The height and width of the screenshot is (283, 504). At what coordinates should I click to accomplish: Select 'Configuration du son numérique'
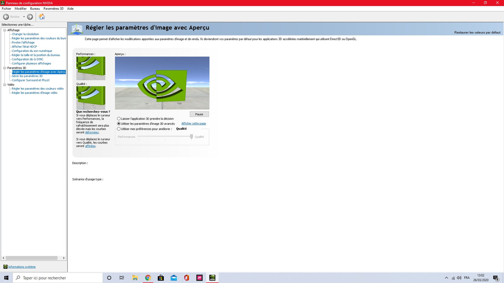click(32, 51)
